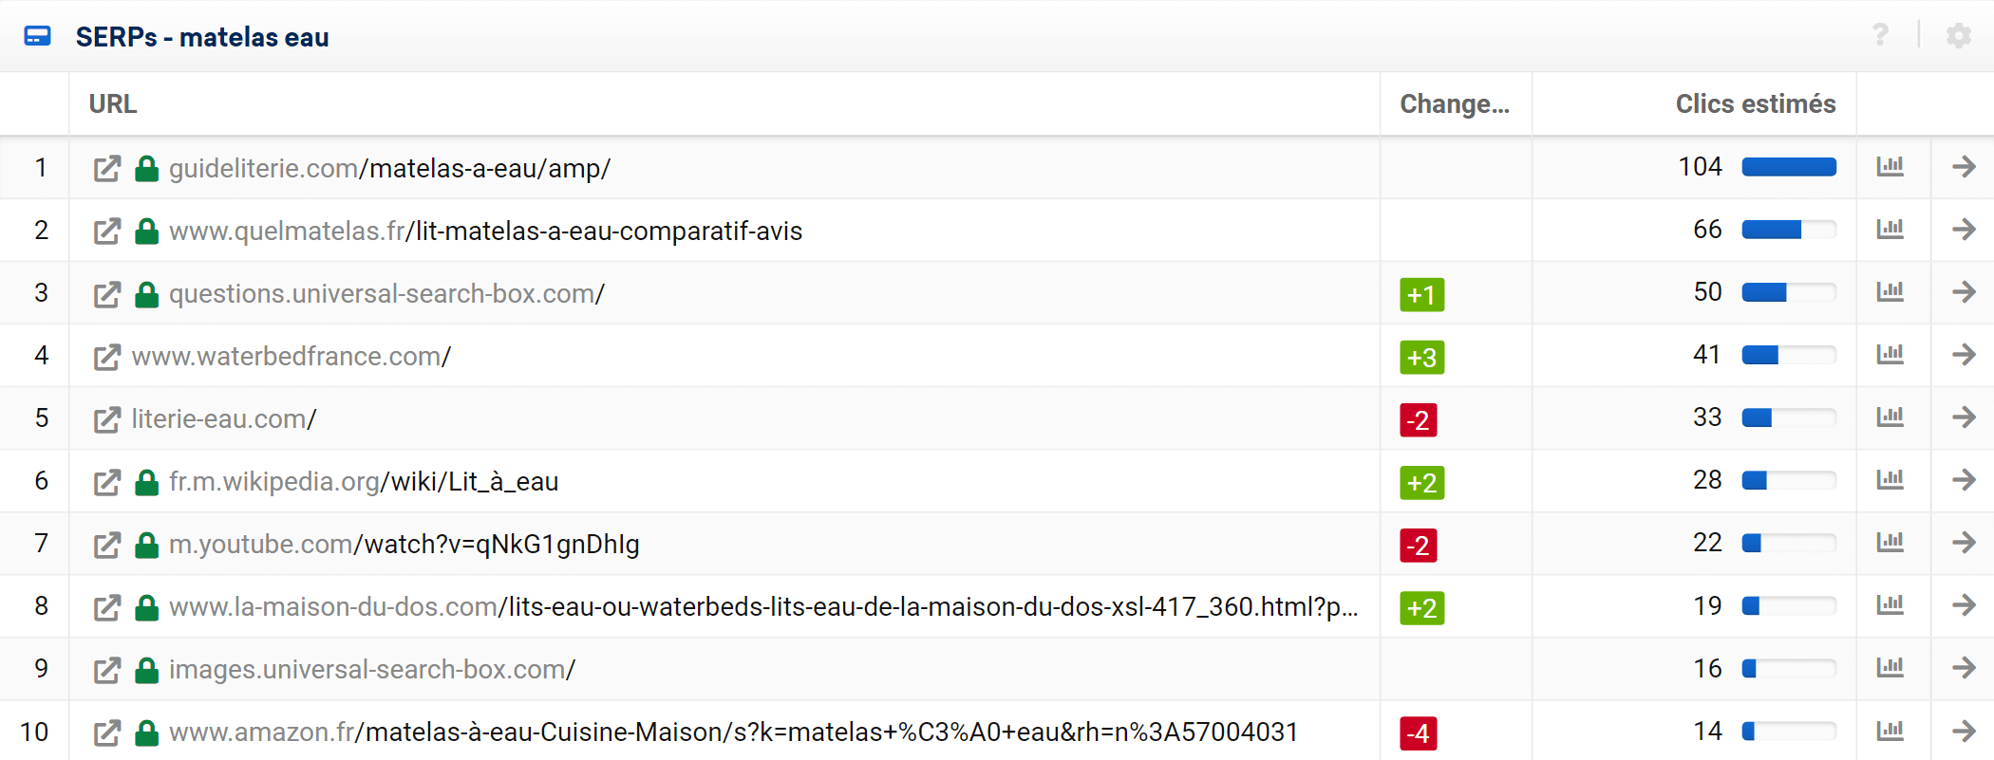Click the +3 change badge
The height and width of the screenshot is (760, 1994).
tap(1421, 357)
